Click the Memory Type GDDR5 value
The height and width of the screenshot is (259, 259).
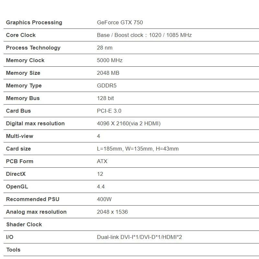107,85
